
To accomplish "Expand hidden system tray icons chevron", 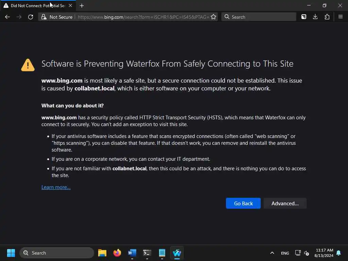I will pyautogui.click(x=272, y=253).
